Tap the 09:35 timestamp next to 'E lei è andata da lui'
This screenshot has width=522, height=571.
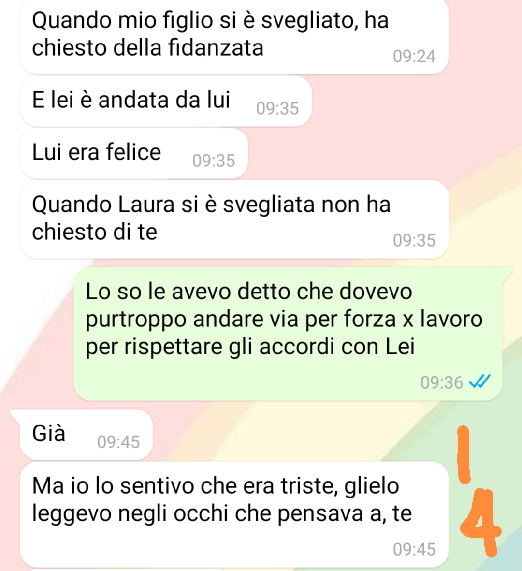click(x=278, y=108)
